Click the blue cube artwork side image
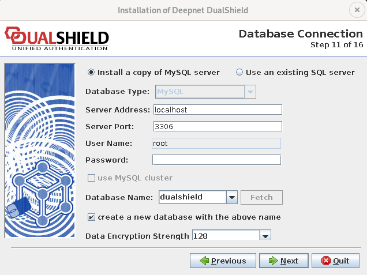Screen dimensions: 367x275 [40, 150]
